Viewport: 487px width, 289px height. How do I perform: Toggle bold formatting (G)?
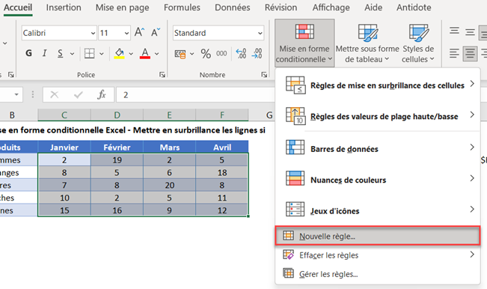pos(28,53)
